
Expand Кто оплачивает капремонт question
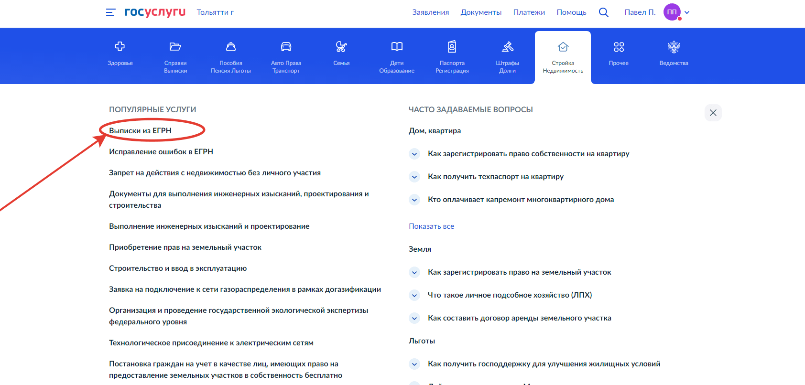[414, 200]
